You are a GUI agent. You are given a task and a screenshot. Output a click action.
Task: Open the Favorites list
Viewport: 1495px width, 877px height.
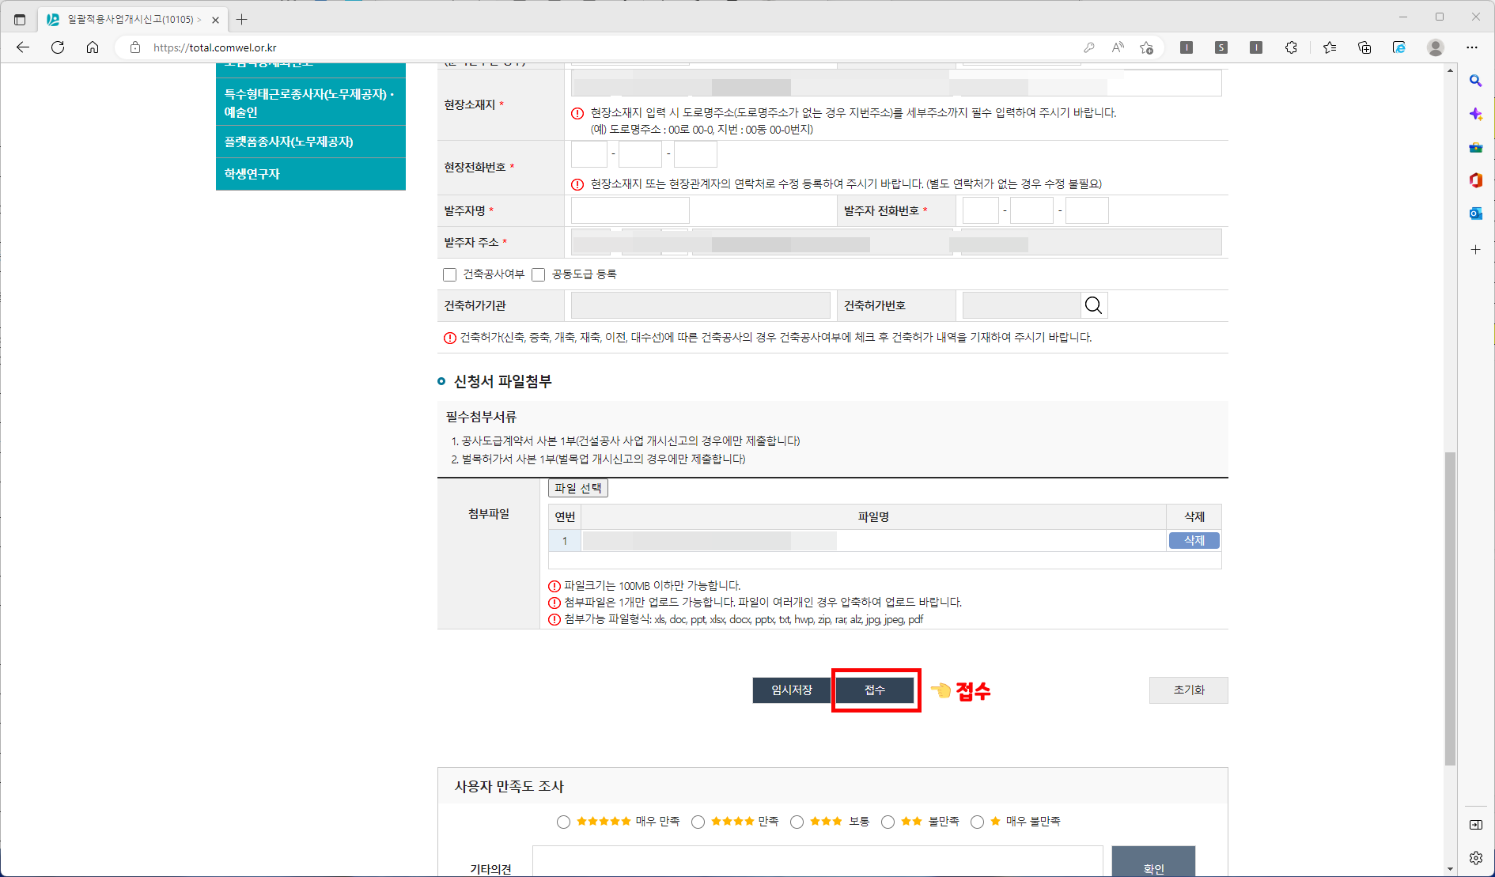(1330, 47)
